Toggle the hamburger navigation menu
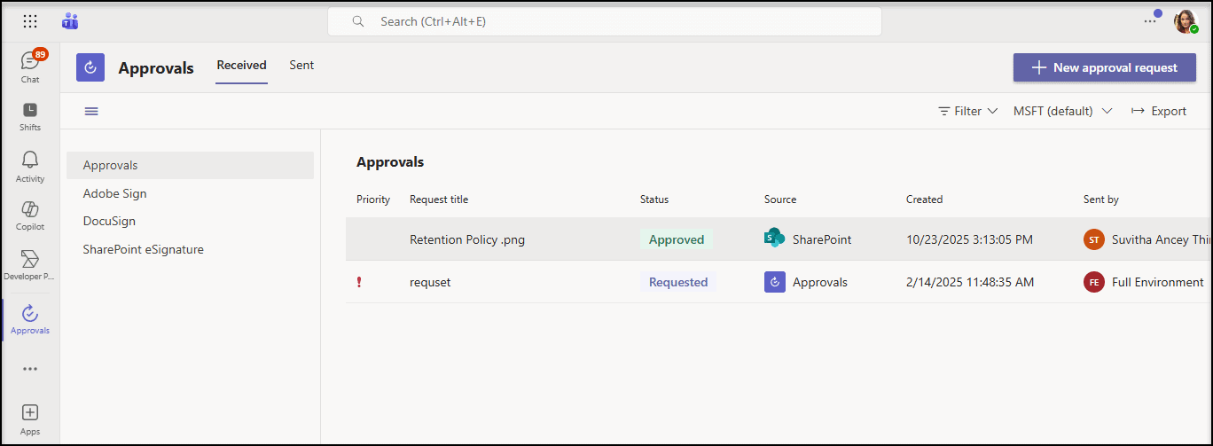The height and width of the screenshot is (446, 1213). 91,111
